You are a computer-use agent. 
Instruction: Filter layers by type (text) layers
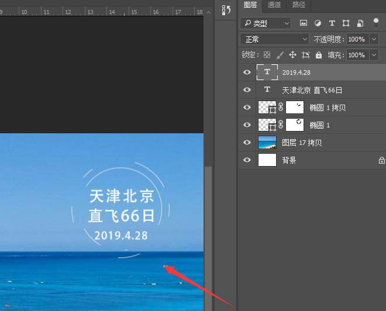click(332, 23)
